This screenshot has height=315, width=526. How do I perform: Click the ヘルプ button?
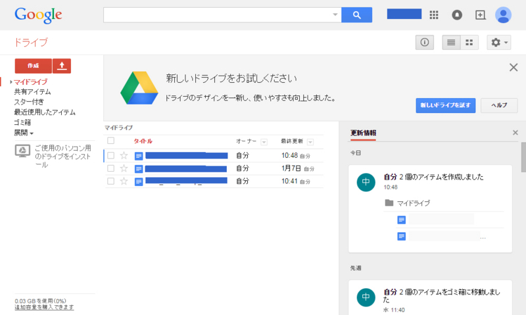point(499,105)
